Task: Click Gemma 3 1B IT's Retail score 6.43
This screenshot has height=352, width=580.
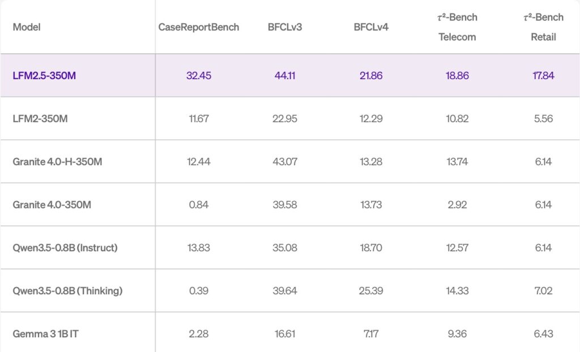Action: click(x=543, y=334)
